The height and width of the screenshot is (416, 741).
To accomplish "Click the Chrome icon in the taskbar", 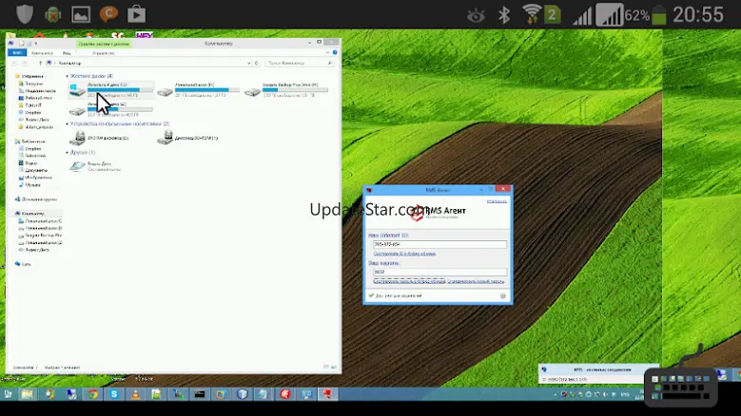I will [92, 394].
